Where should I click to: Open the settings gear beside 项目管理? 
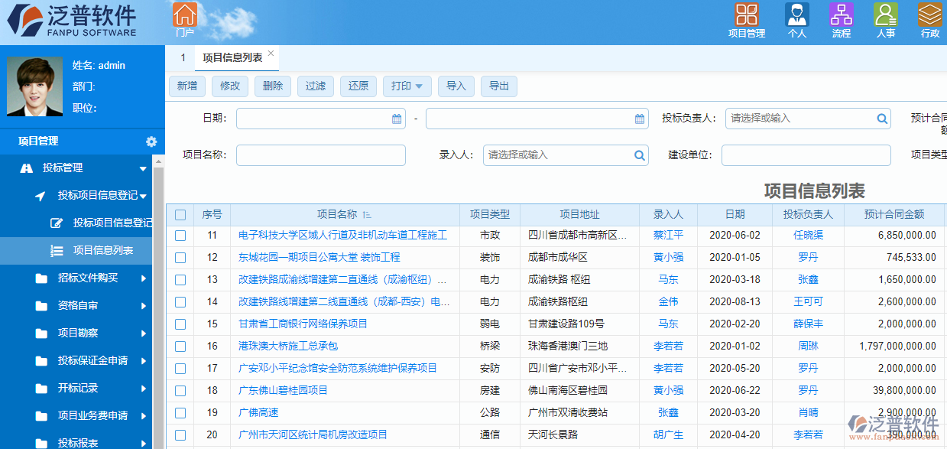tap(151, 141)
